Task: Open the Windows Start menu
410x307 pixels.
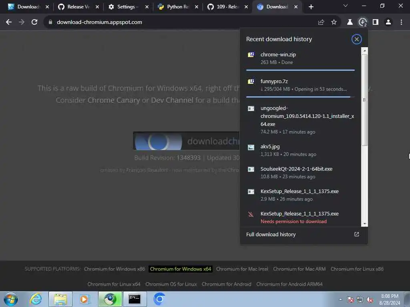Action: click(x=10, y=299)
